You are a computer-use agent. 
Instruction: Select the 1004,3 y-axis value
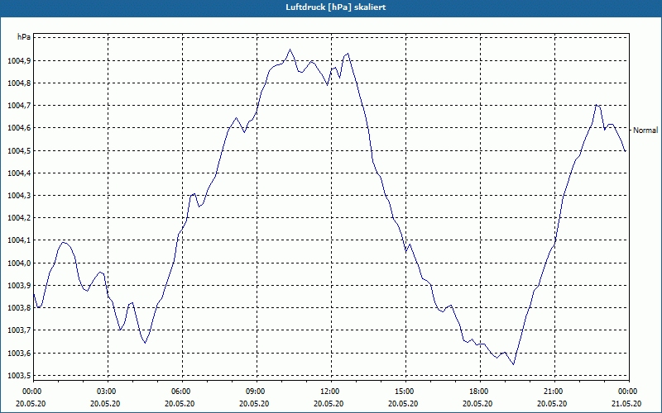[x=19, y=196]
